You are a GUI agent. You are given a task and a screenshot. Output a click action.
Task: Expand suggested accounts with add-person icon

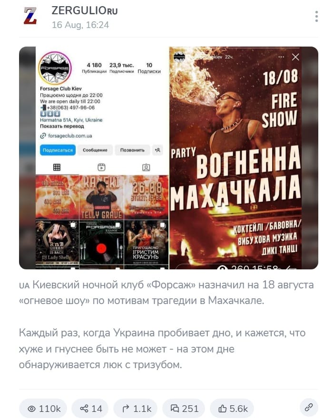coord(157,150)
